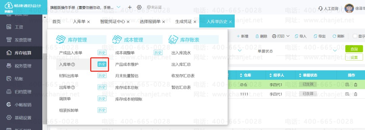Expand the 单据状态 filter dropdown
The height and width of the screenshot is (130, 365).
coord(335,51)
